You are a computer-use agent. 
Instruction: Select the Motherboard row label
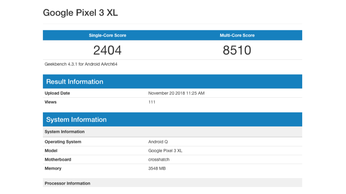[58, 160]
